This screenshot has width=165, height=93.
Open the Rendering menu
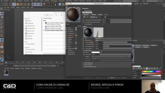(82, 1)
